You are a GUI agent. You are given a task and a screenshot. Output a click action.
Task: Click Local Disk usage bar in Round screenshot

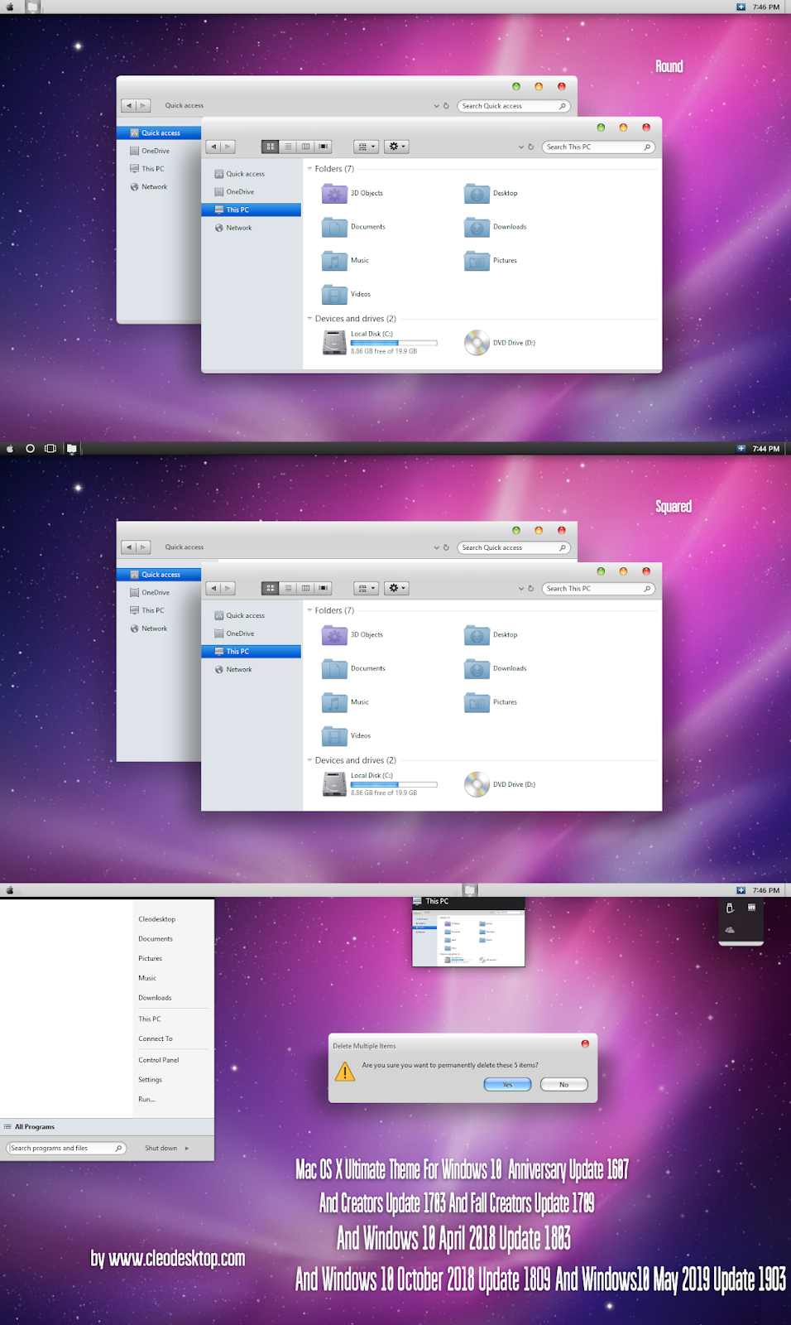tap(394, 343)
